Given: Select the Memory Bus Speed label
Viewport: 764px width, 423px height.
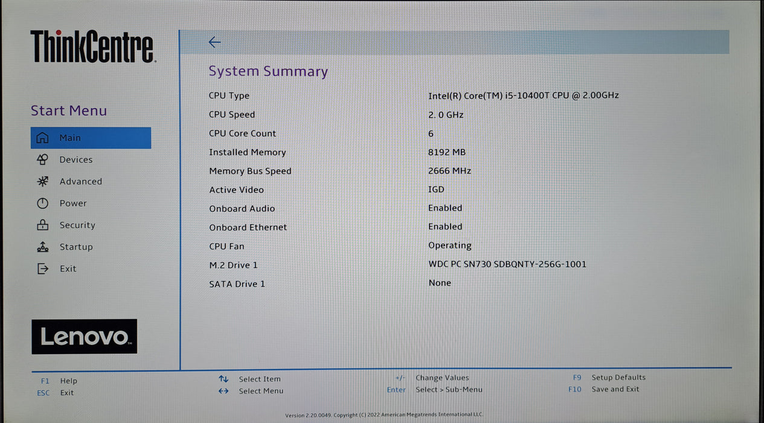Looking at the screenshot, I should pyautogui.click(x=250, y=171).
